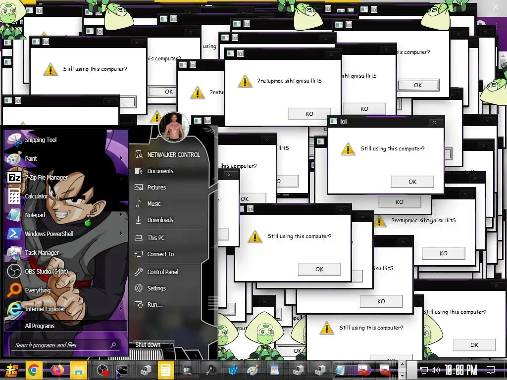Screen dimensions: 507x380
Task: Open the arrow next to Shut down
Action: tap(170, 345)
